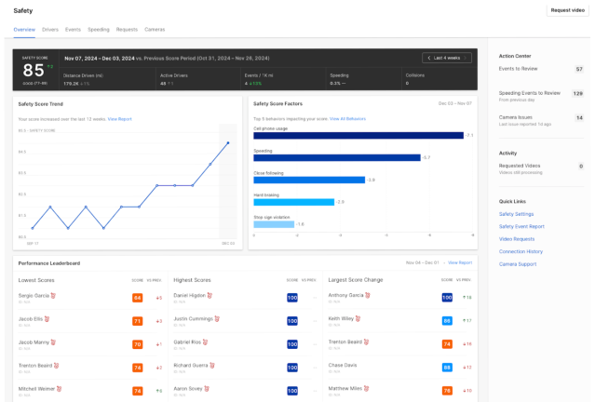Open the Speeding tab
The image size is (595, 402).
pyautogui.click(x=98, y=30)
